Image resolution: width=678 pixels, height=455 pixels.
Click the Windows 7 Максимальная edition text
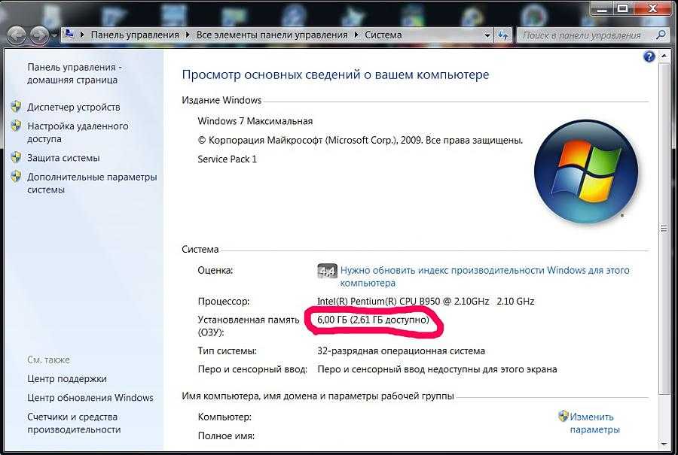pos(255,121)
